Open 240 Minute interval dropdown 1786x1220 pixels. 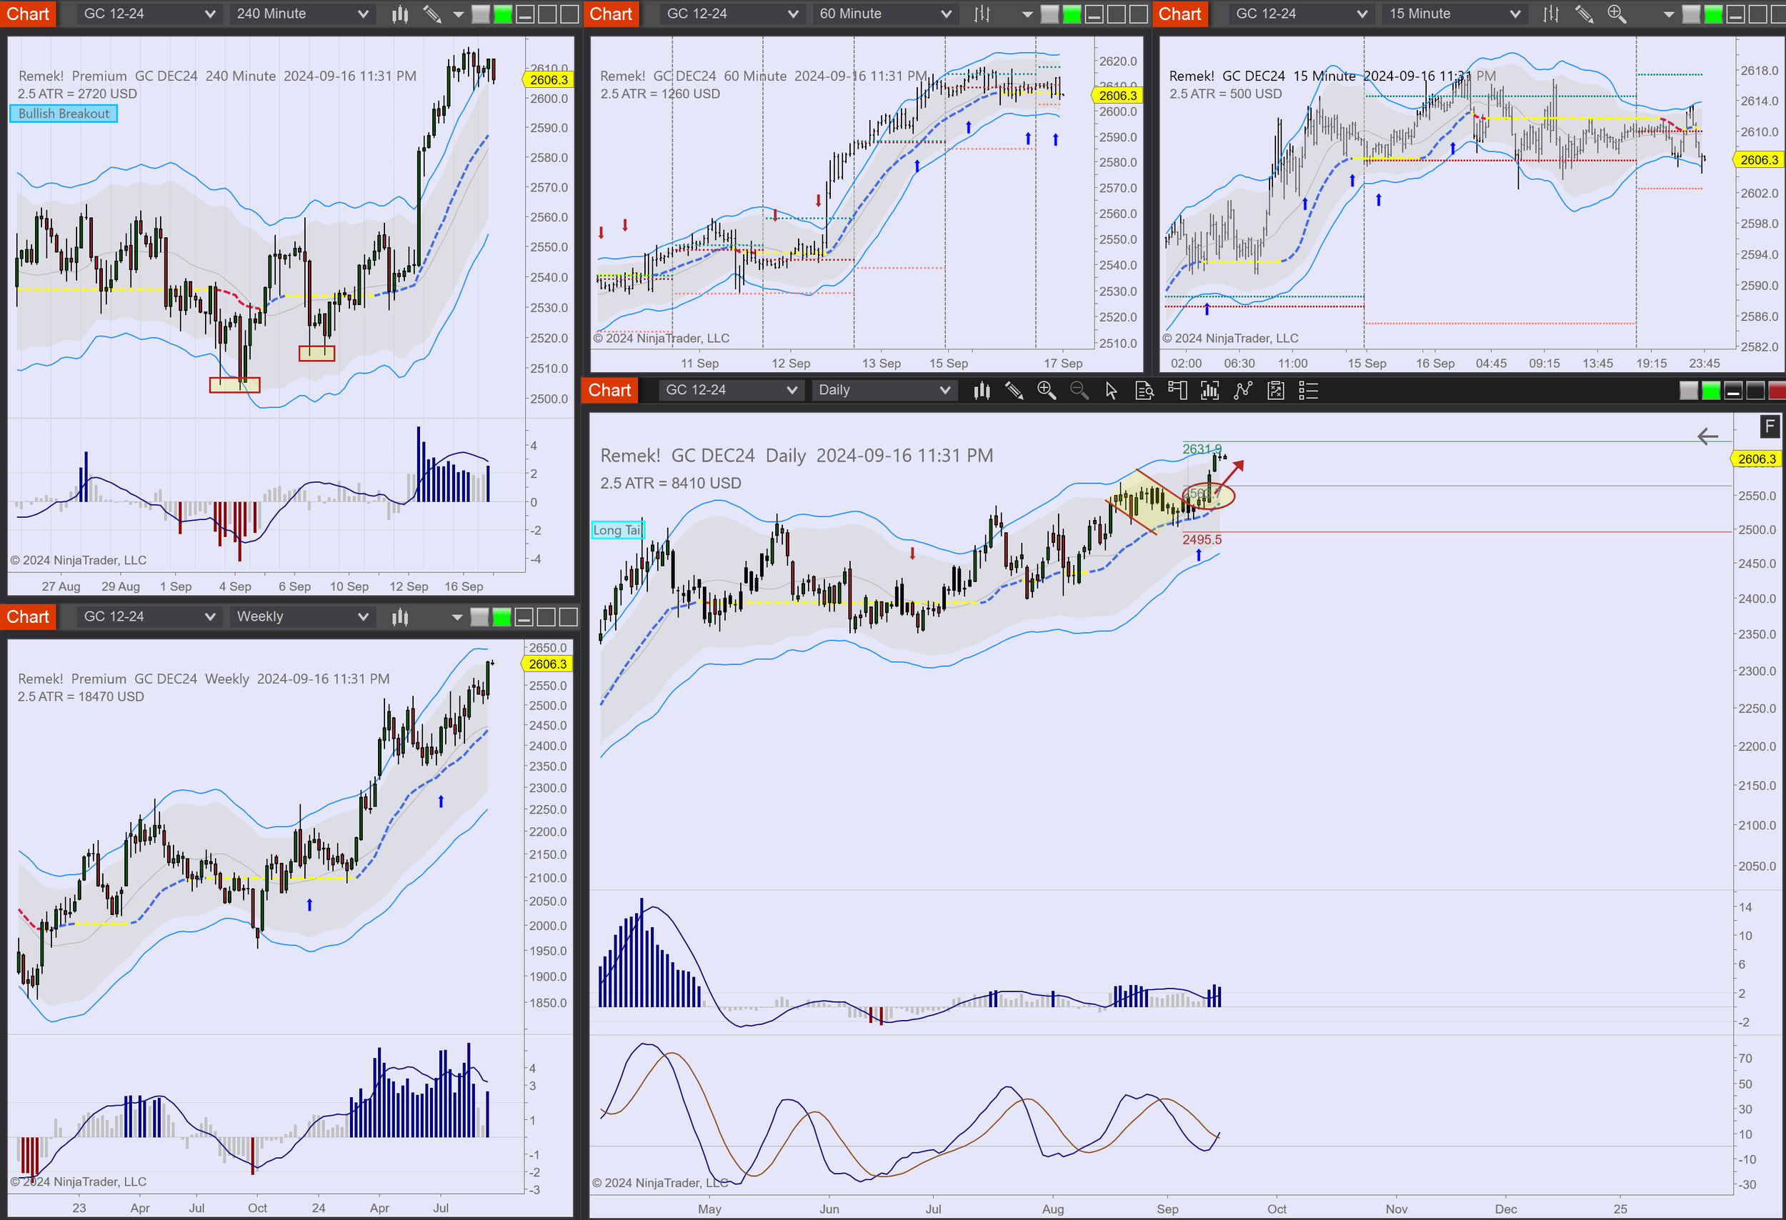click(302, 14)
